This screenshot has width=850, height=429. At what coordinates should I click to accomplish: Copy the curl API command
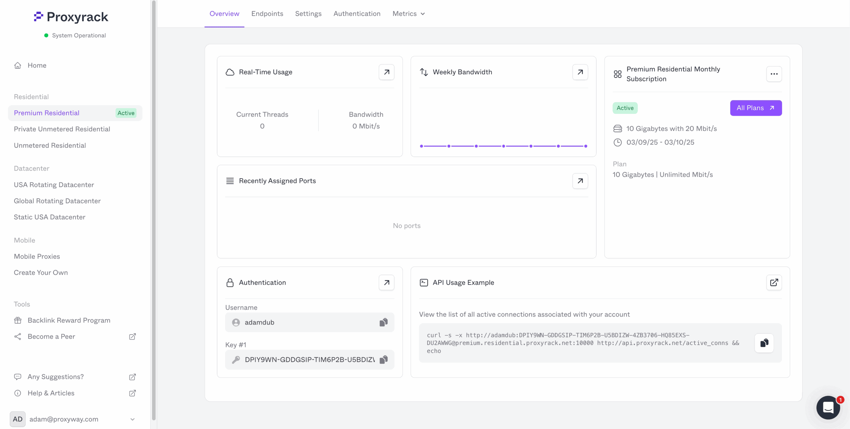click(764, 343)
